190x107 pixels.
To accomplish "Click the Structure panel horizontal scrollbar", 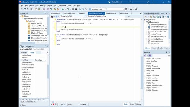I will pyautogui.click(x=28, y=43).
